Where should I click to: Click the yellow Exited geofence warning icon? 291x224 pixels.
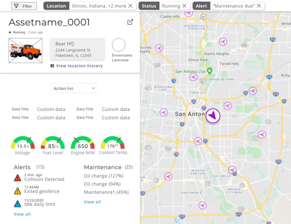point(18,191)
